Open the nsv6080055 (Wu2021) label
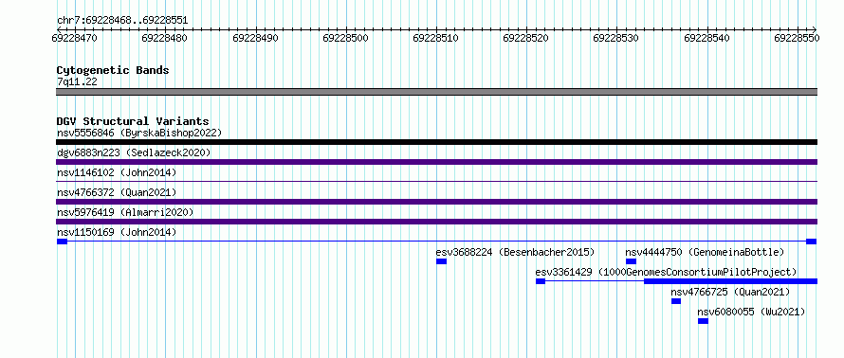This screenshot has height=358, width=844. 751,312
